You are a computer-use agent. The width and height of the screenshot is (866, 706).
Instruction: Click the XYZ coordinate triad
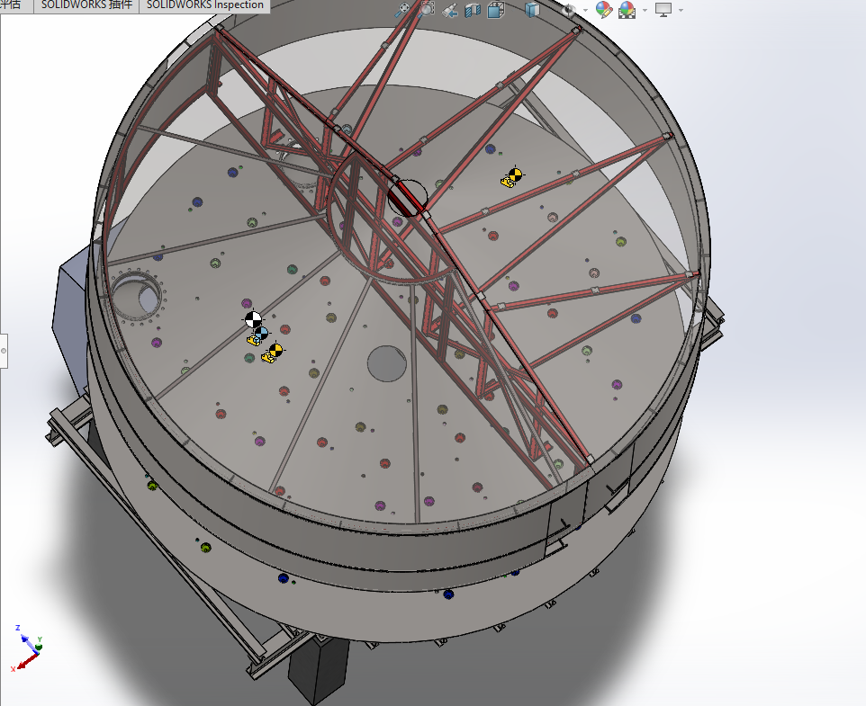click(x=27, y=648)
